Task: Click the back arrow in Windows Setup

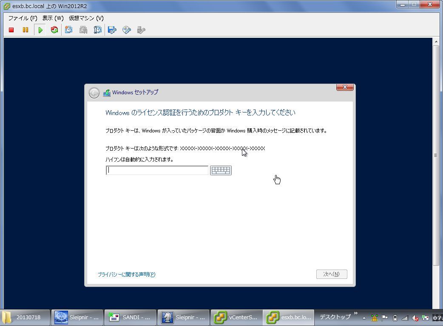Action: 94,93
